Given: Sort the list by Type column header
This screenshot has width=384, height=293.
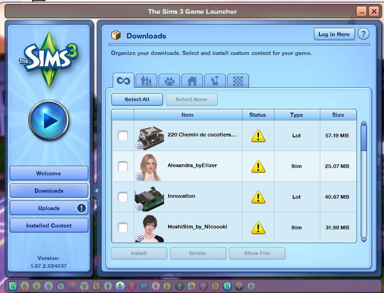Looking at the screenshot, I should [297, 115].
